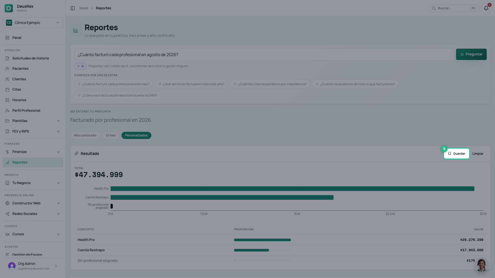This screenshot has width=495, height=278.
Task: Click the Pacientes sidebar icon
Action: click(7, 69)
